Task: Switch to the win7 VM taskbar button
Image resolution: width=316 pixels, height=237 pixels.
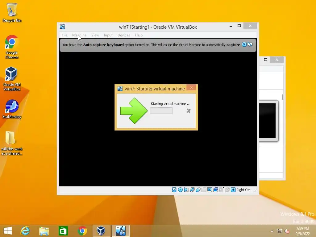Action: point(121,231)
